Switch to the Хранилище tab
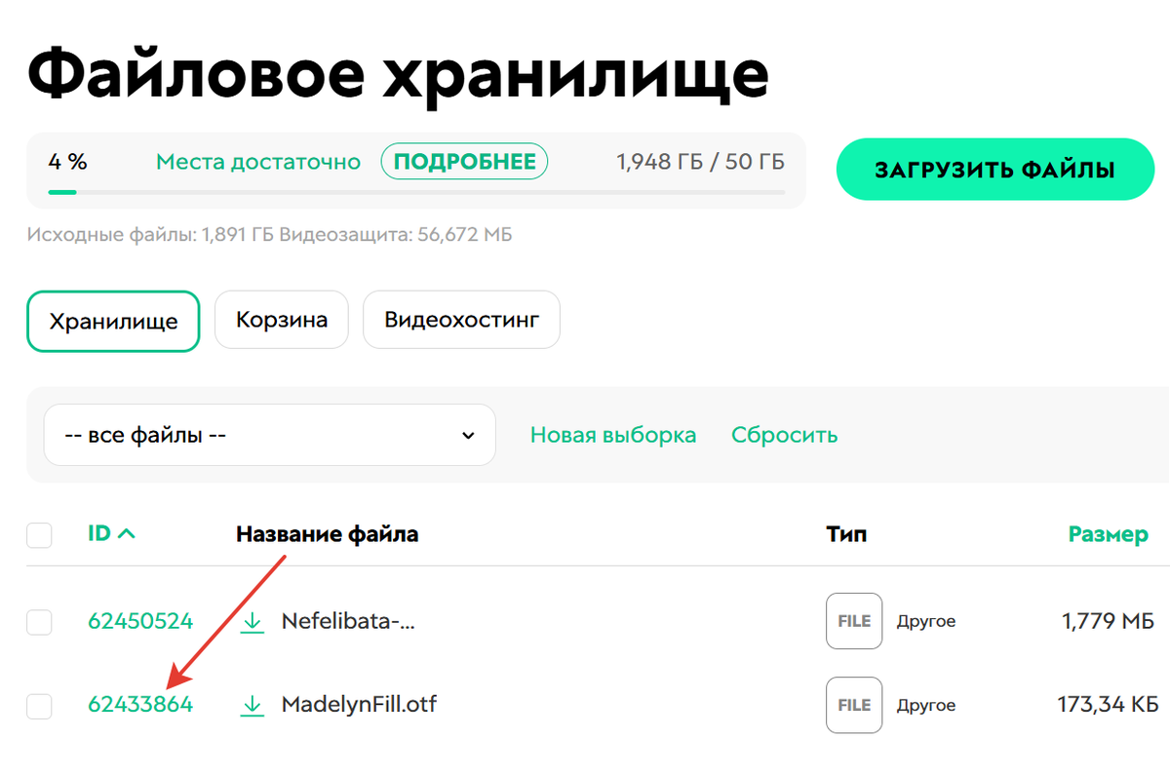This screenshot has width=1170, height=777. point(113,321)
